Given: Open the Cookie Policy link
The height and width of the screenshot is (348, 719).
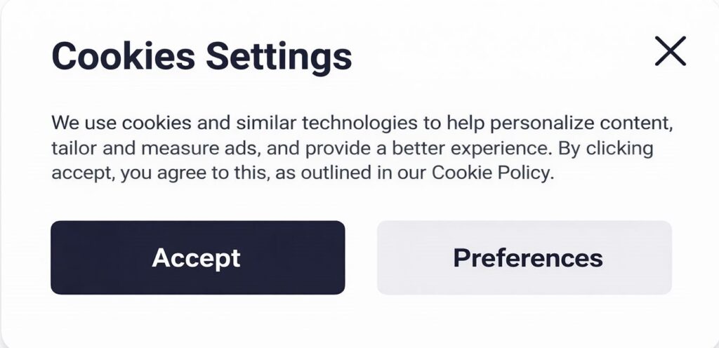Looking at the screenshot, I should click(492, 173).
